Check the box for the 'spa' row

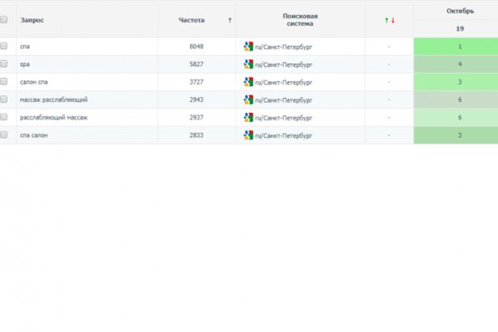[x=3, y=64]
